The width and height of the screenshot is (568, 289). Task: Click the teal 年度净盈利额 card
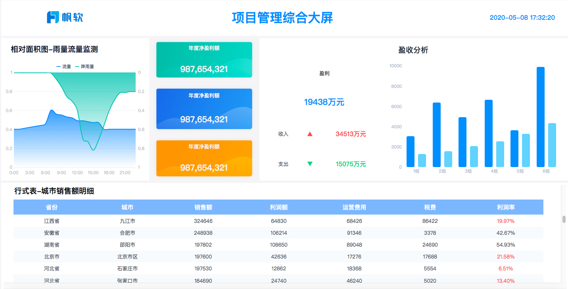[204, 60]
